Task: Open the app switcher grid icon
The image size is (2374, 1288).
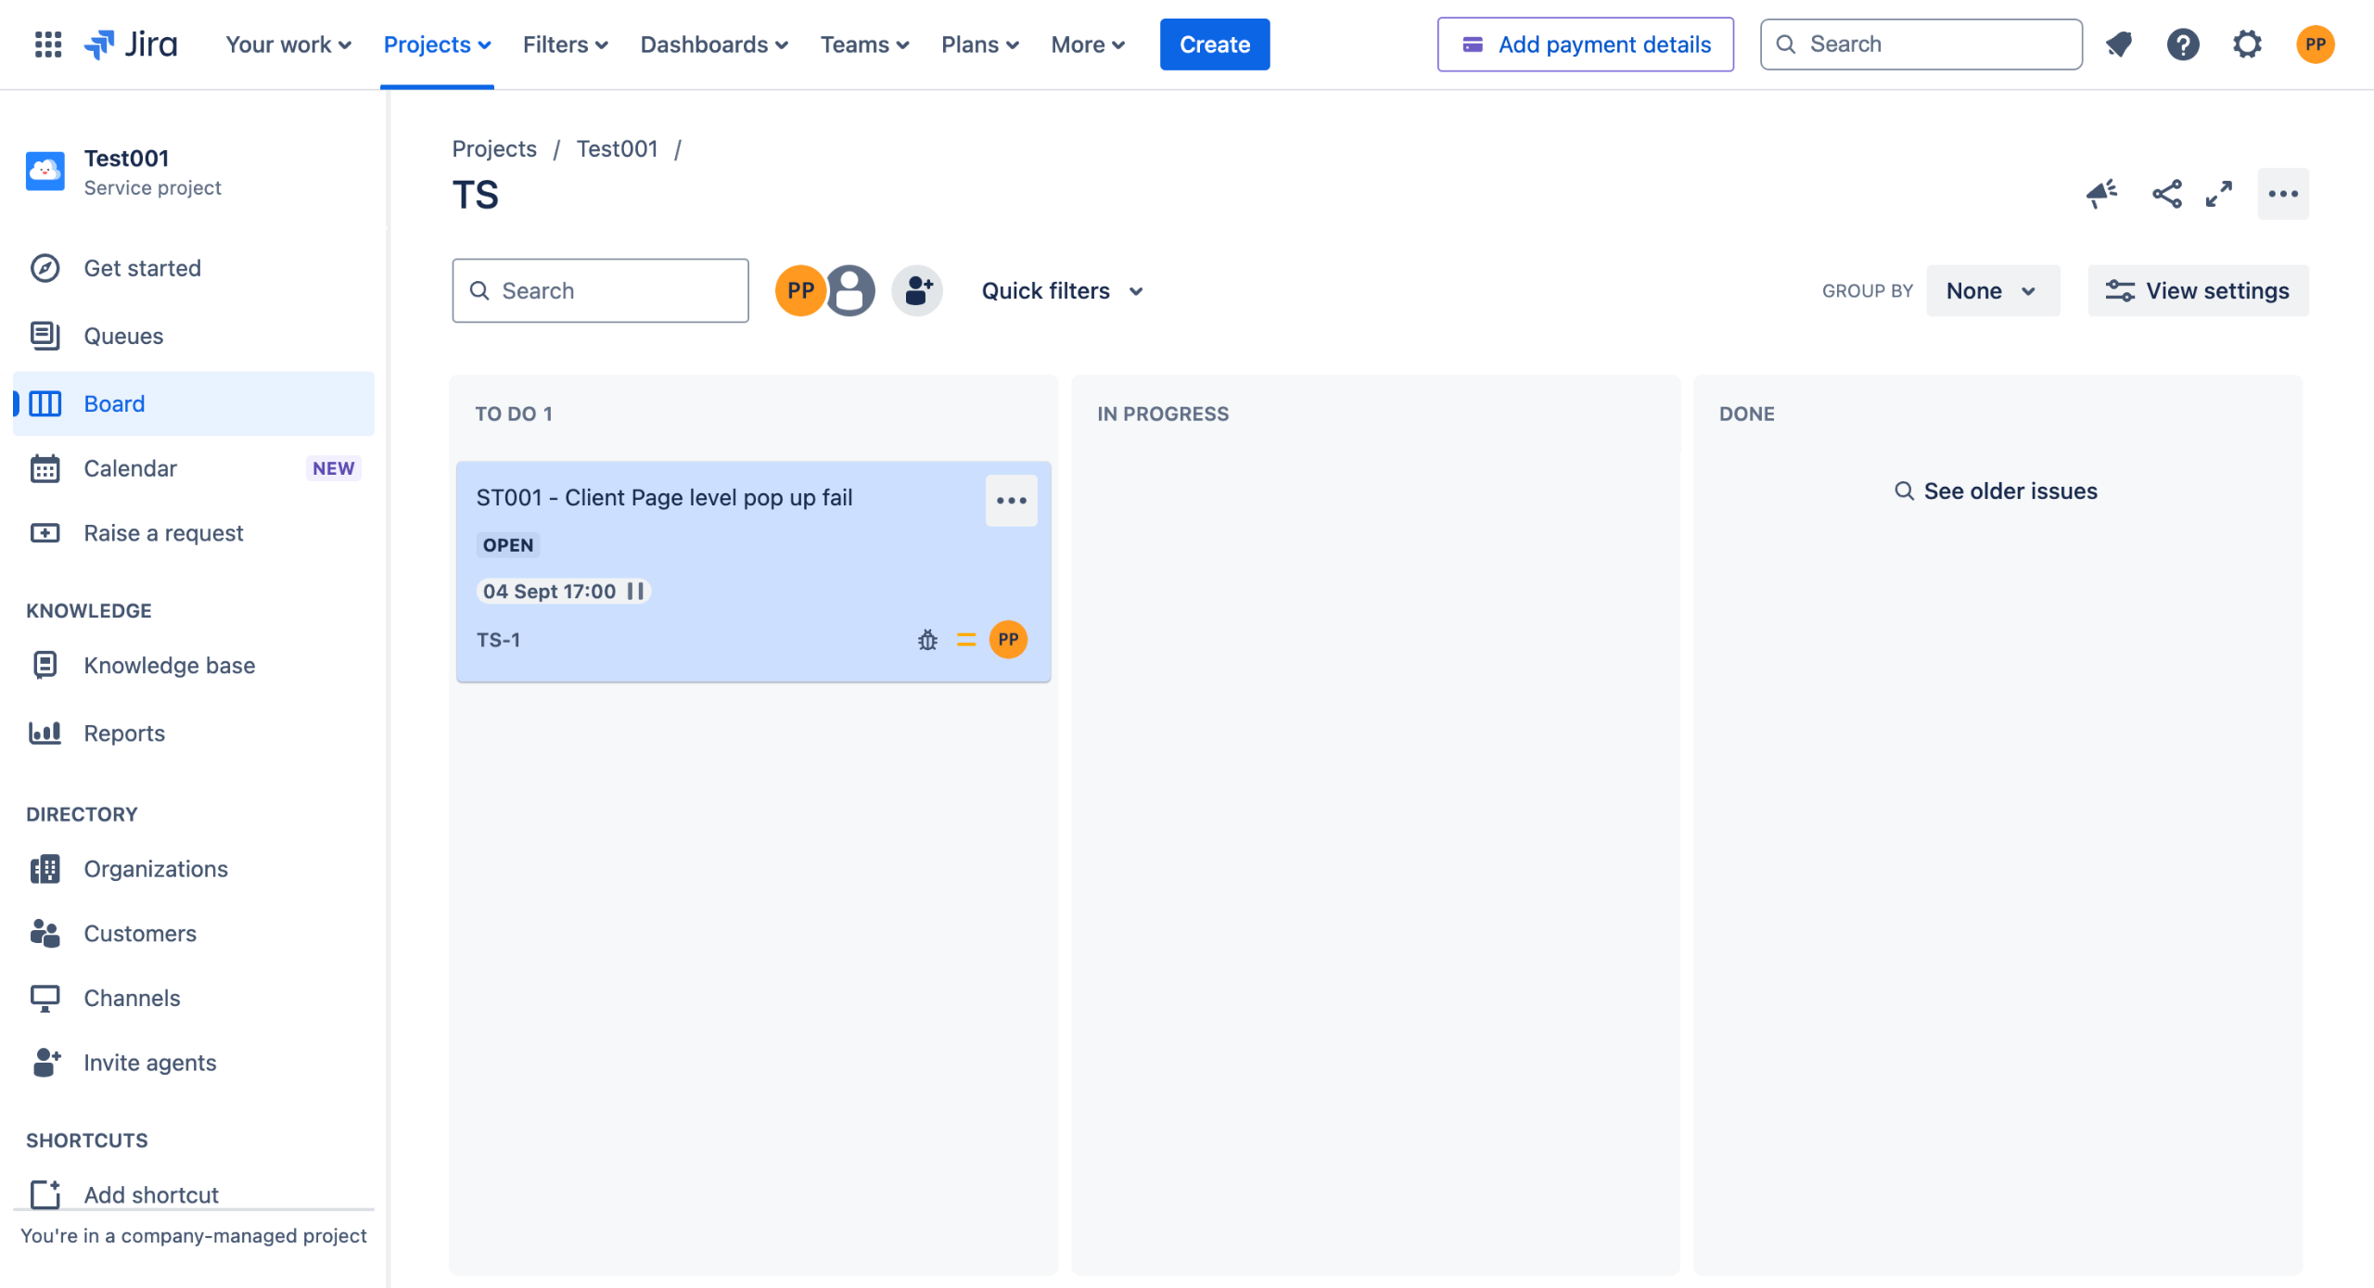Action: coord(47,44)
